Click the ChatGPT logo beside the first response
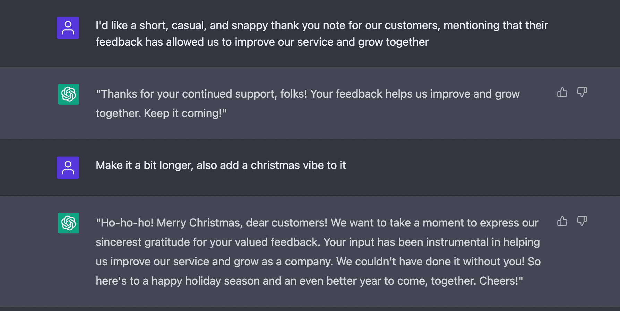Screen dimensions: 620x311 (68, 94)
